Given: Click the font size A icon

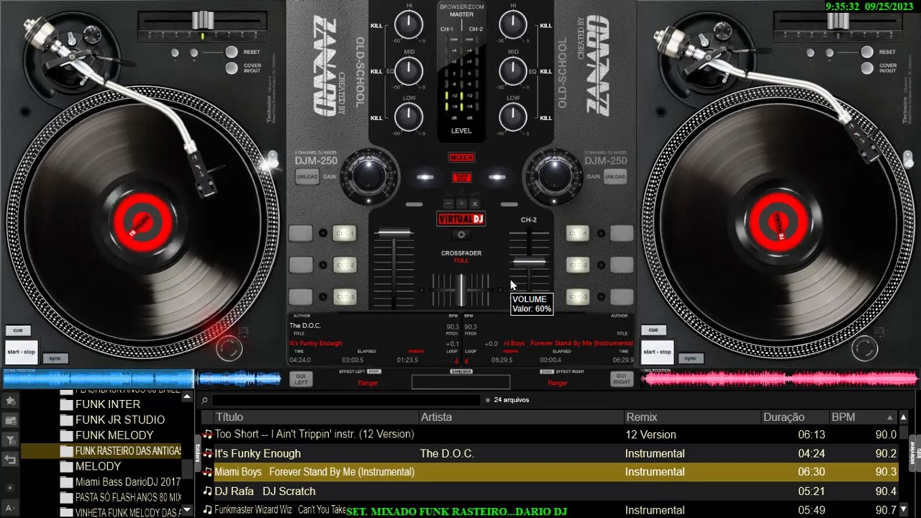Looking at the screenshot, I should (x=9, y=508).
